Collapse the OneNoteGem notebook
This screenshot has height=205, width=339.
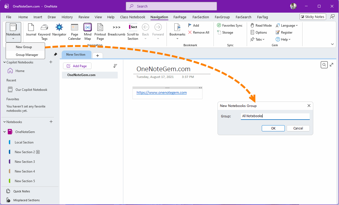(5, 132)
